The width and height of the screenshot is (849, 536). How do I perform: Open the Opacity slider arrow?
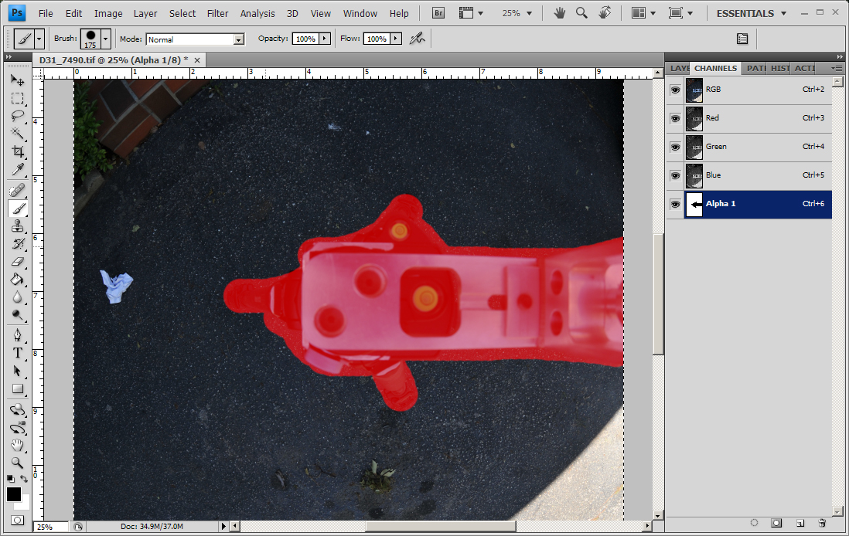[325, 39]
